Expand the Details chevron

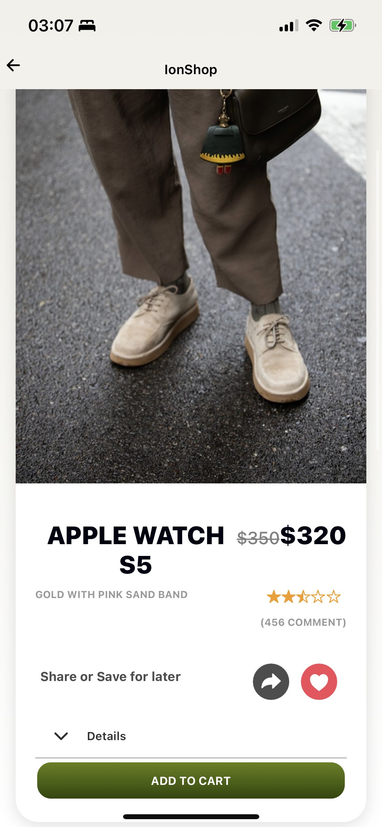(61, 736)
